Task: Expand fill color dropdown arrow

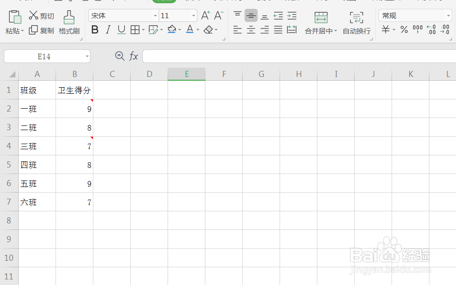Action: tap(180, 30)
